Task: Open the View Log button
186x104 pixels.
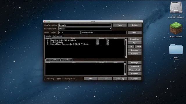Action: pos(120,79)
